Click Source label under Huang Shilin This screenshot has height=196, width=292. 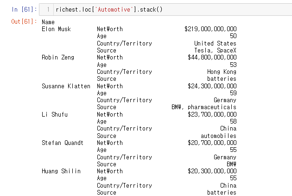(107, 192)
